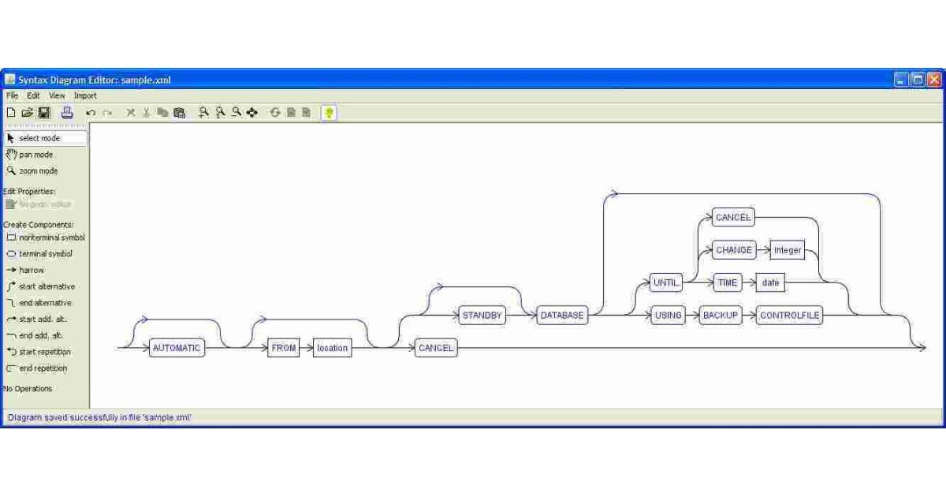
Task: Open a file with the folder icon
Action: 28,113
